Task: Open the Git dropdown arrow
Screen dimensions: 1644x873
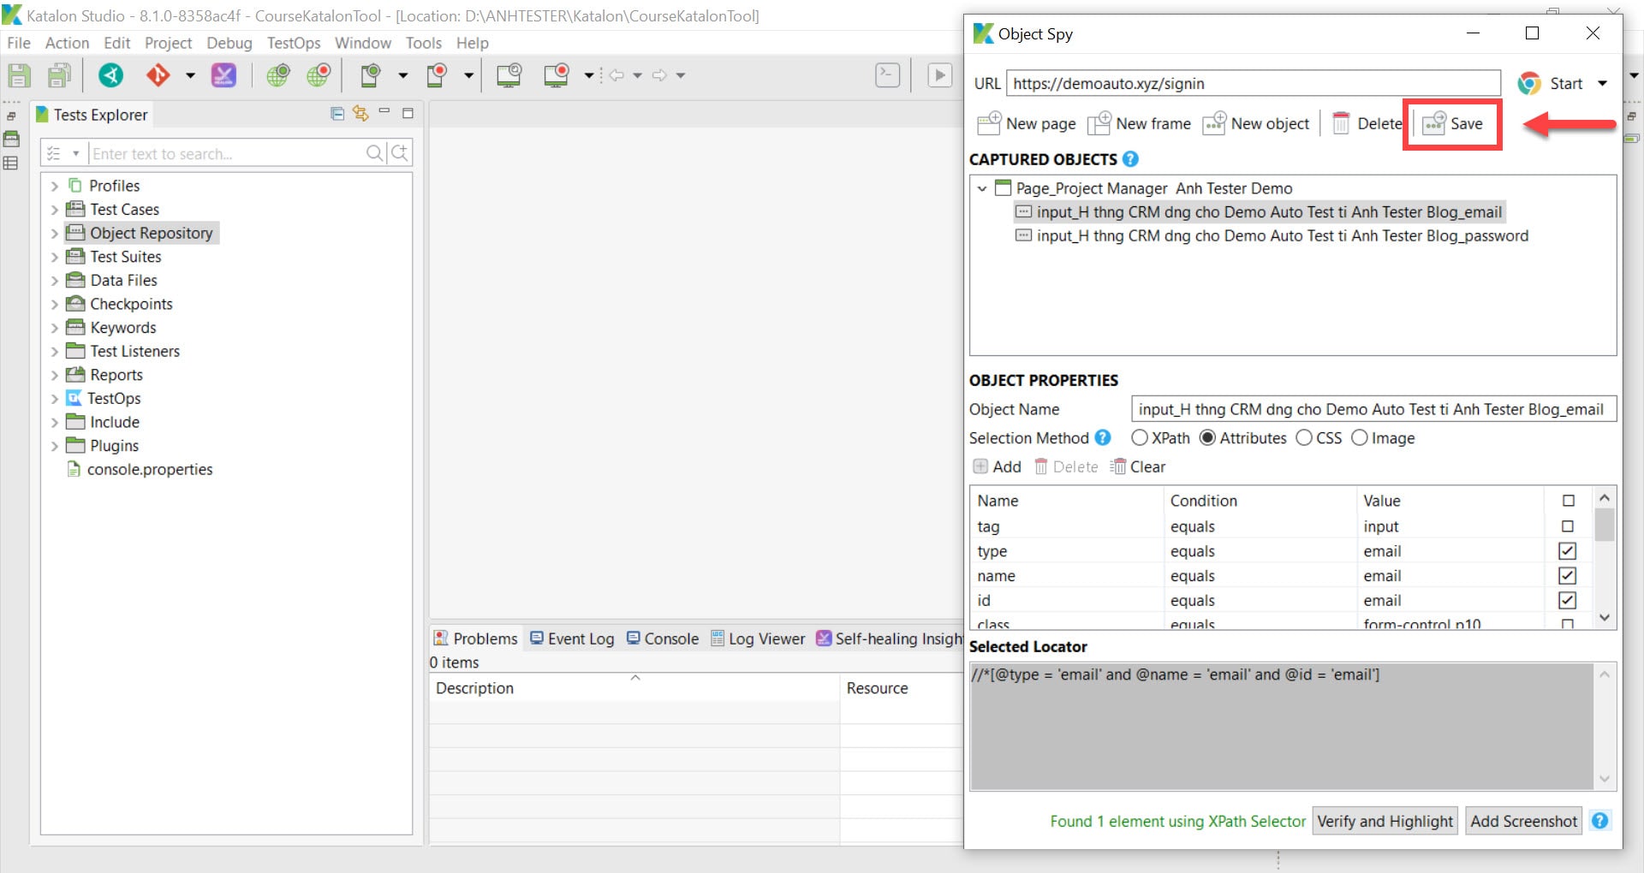Action: tap(190, 75)
